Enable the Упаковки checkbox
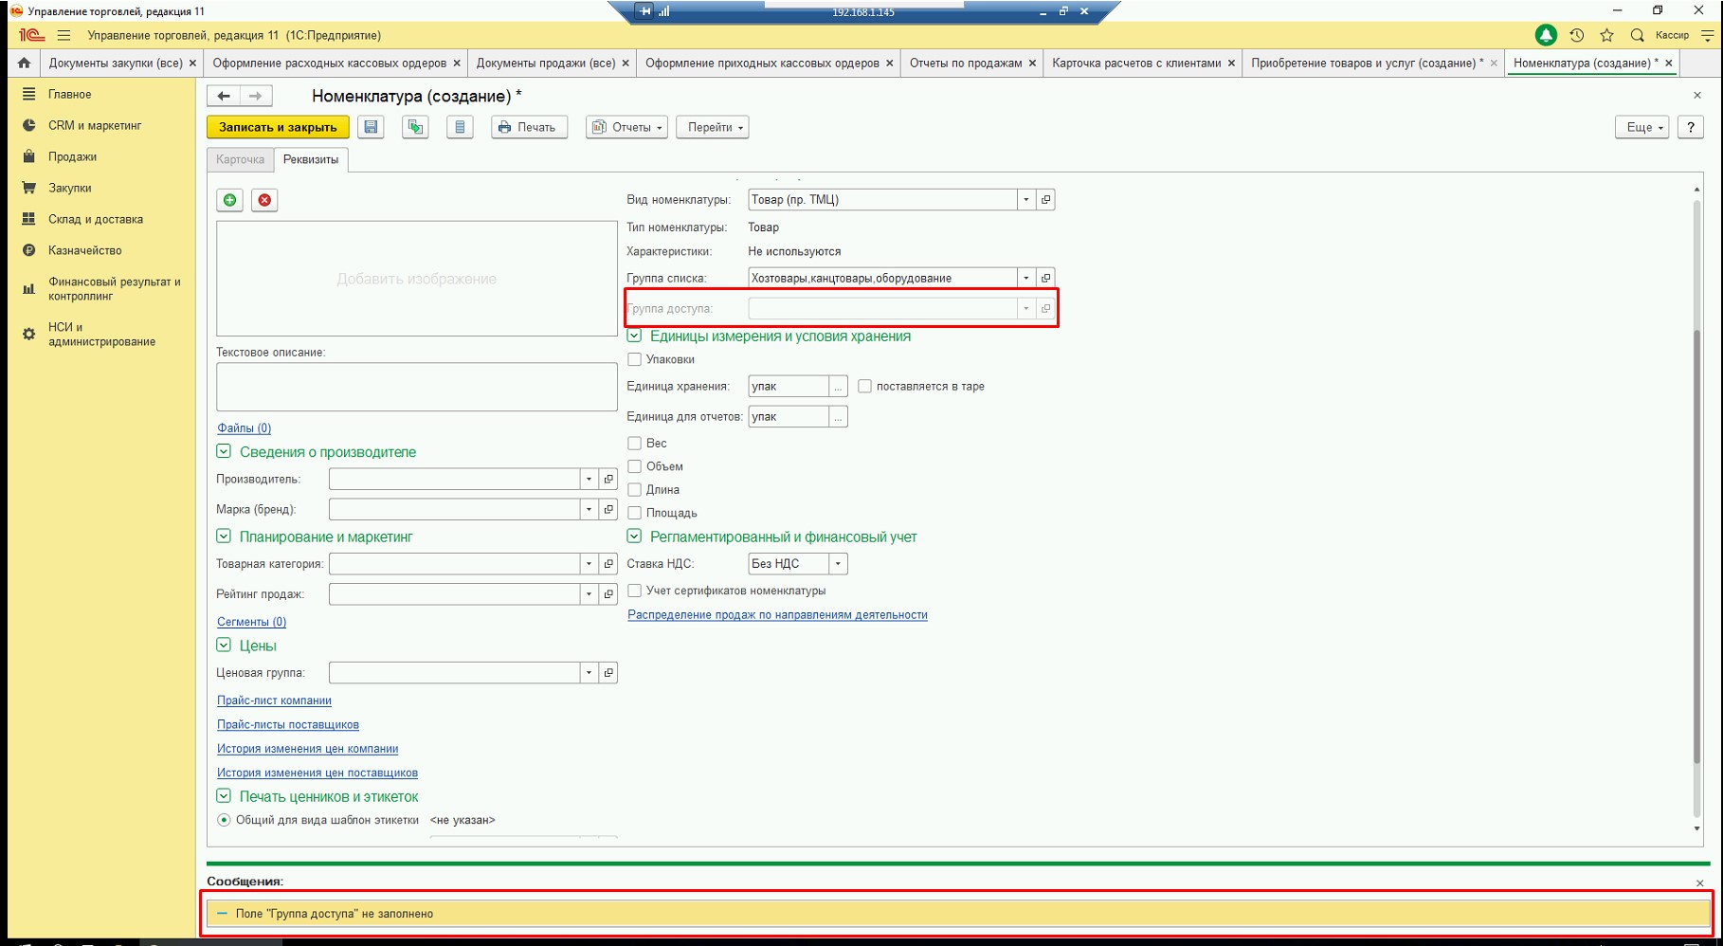 pyautogui.click(x=635, y=359)
